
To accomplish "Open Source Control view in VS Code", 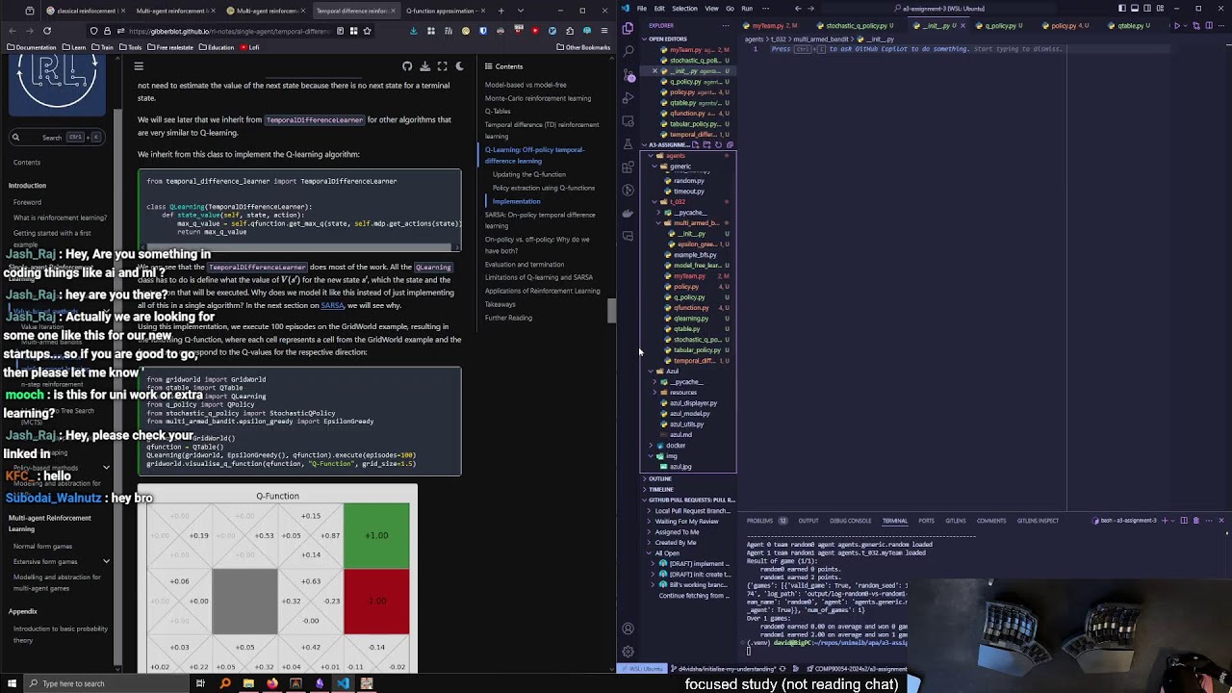I will pos(629,75).
